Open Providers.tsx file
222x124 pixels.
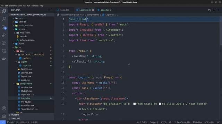coord(27,105)
